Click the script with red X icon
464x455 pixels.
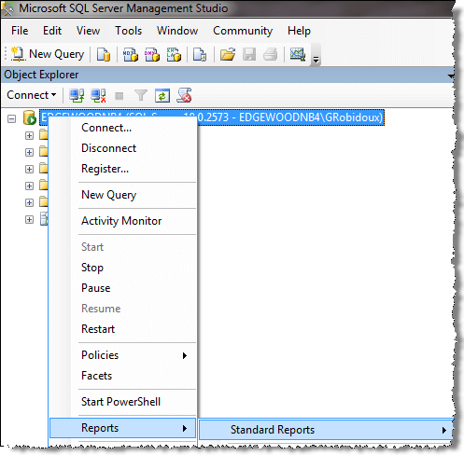pyautogui.click(x=184, y=95)
